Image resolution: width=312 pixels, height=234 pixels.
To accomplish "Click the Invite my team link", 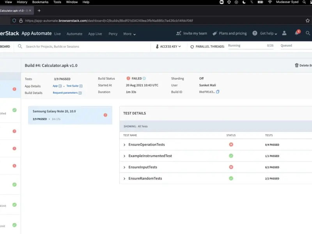I will [195, 33].
